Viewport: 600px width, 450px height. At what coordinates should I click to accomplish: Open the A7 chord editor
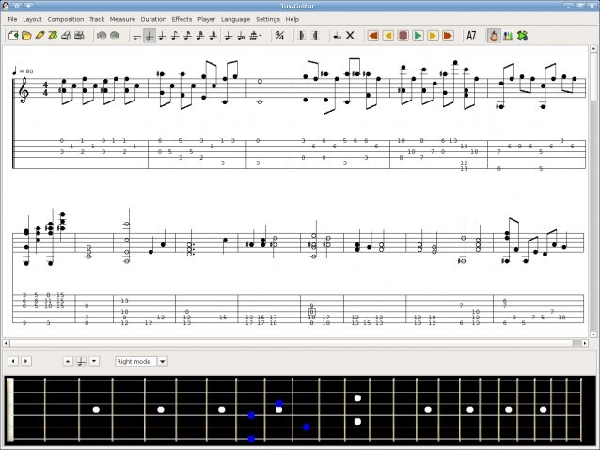[x=471, y=36]
